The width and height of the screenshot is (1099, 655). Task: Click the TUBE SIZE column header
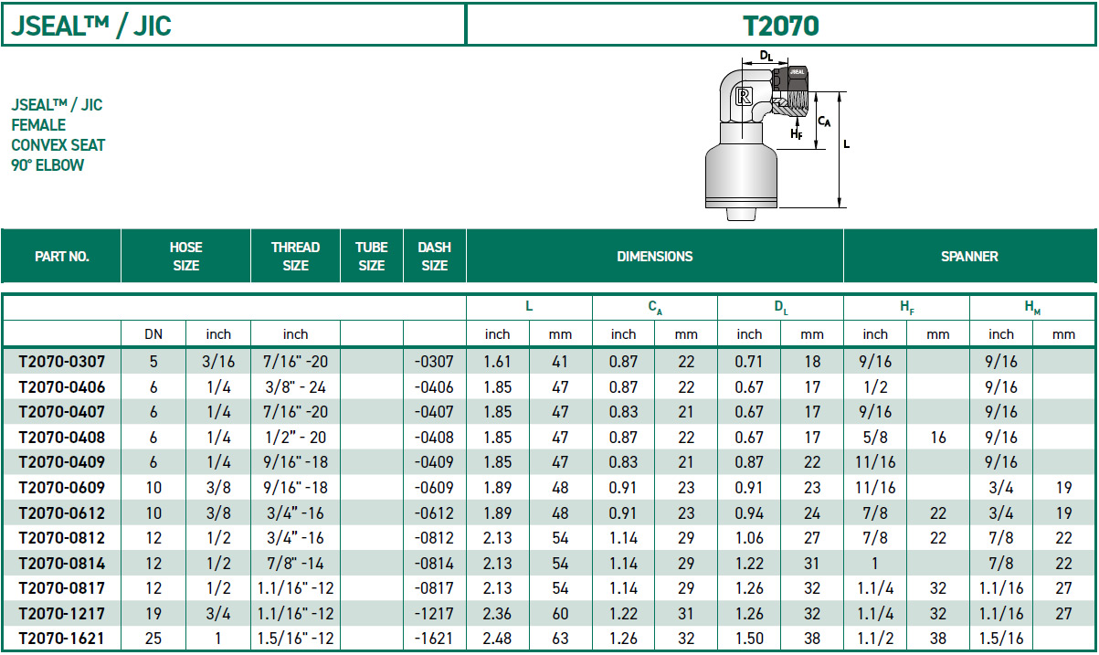(372, 257)
